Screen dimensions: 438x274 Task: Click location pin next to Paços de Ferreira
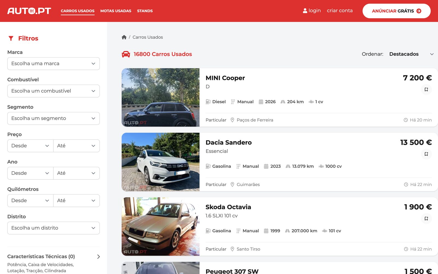pos(232,120)
